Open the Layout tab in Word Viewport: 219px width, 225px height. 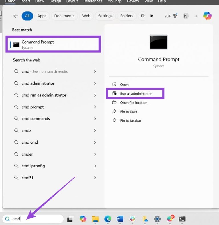[72, 1]
